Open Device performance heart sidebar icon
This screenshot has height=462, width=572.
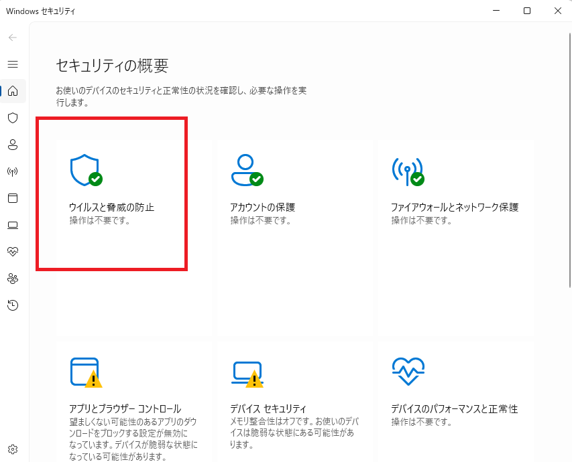(x=12, y=252)
